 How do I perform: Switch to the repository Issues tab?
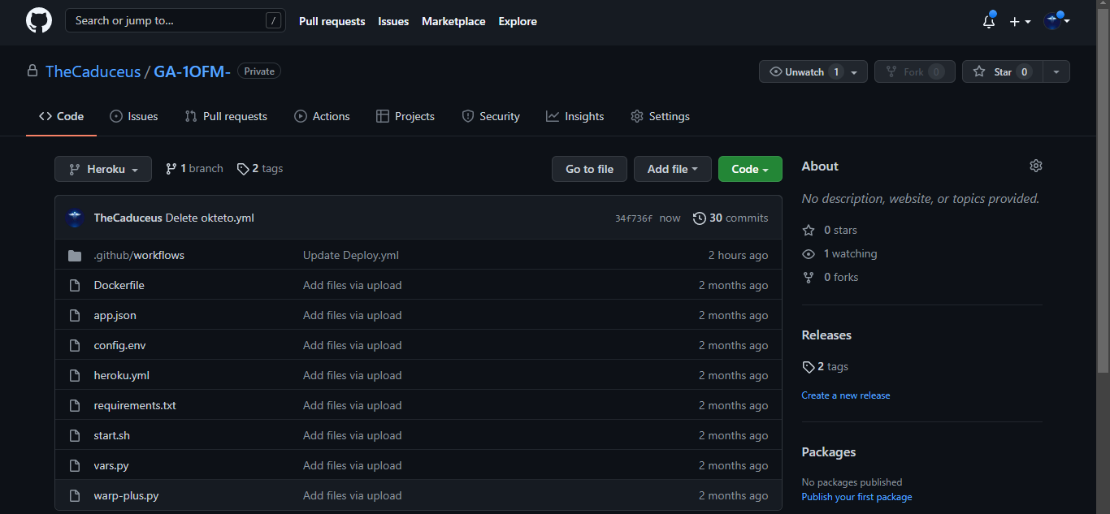[x=134, y=116]
